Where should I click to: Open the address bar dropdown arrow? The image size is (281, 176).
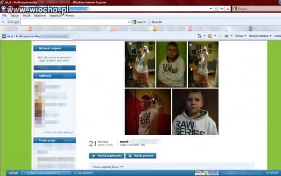pos(211,9)
